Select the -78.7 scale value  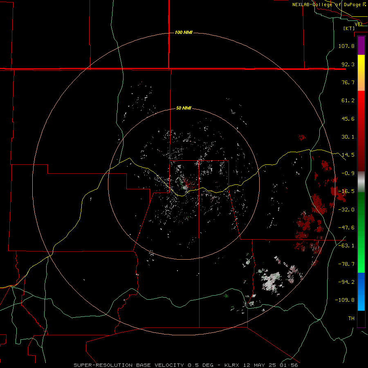pos(346,264)
